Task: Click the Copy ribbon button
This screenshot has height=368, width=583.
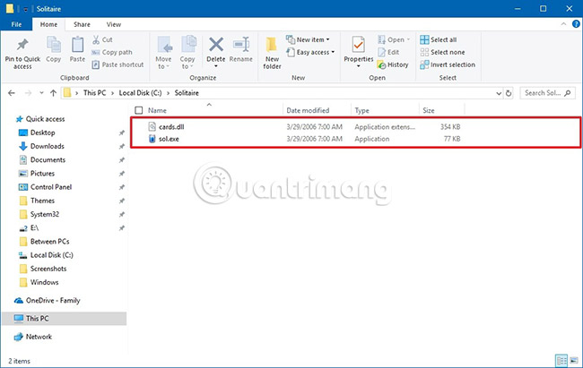Action: 54,50
